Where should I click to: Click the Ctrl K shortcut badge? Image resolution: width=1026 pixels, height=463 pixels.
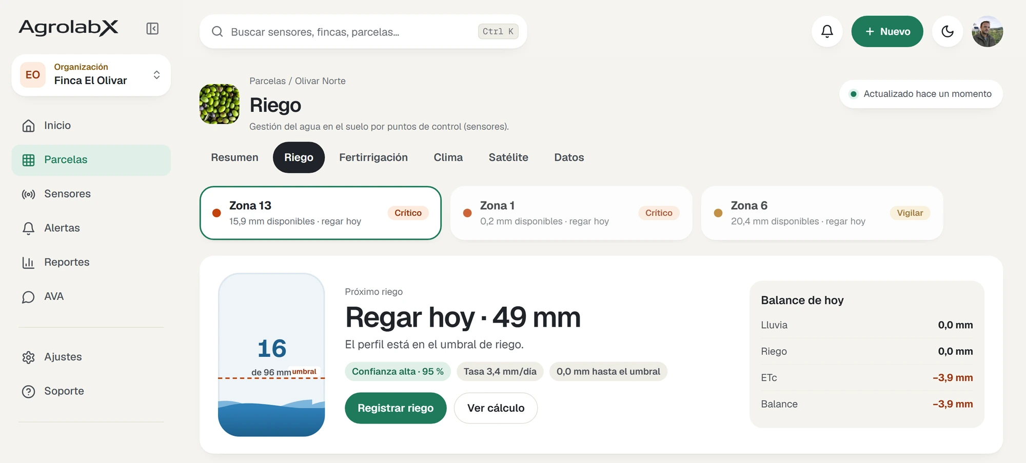(498, 31)
